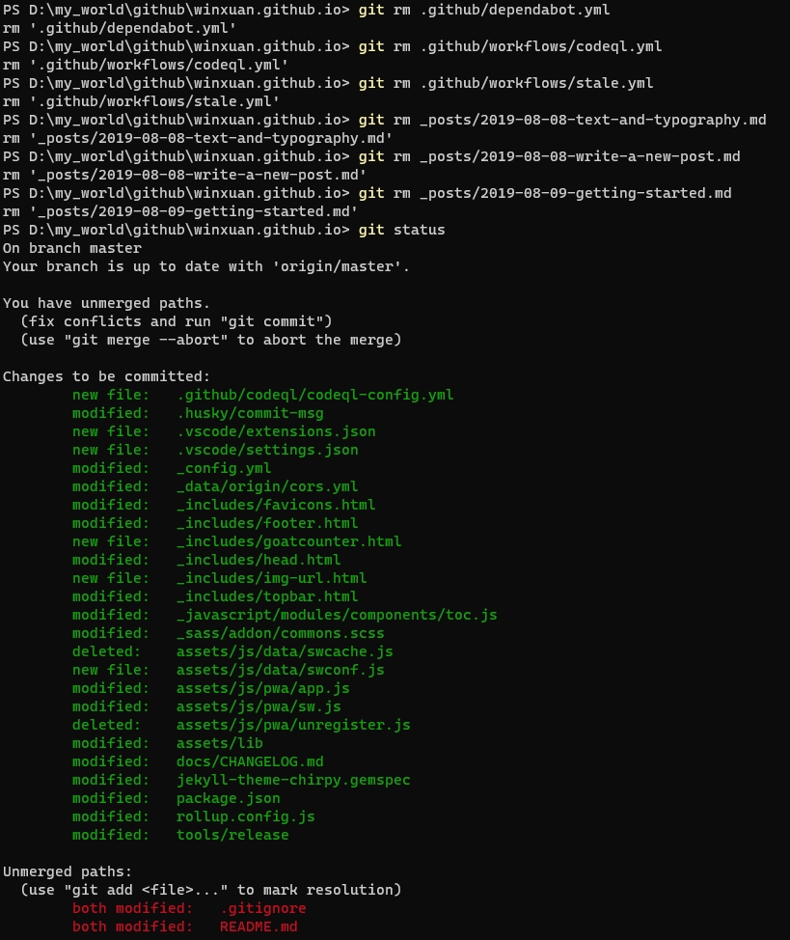The height and width of the screenshot is (940, 790).
Task: Click the new file assets/js/data/swconf.js entry
Action: pyautogui.click(x=280, y=670)
